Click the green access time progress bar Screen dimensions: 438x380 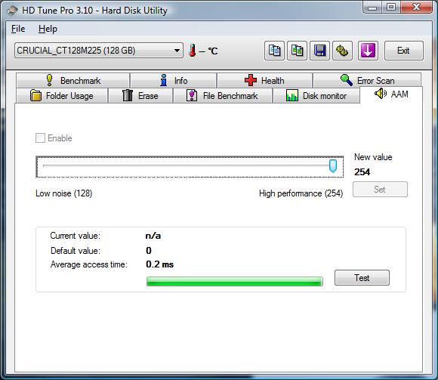click(x=235, y=281)
